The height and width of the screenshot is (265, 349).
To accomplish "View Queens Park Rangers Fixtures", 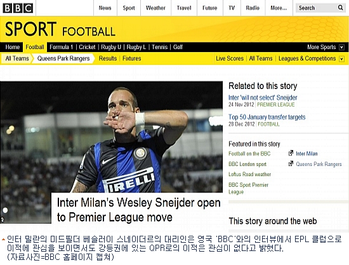I will coord(132,58).
